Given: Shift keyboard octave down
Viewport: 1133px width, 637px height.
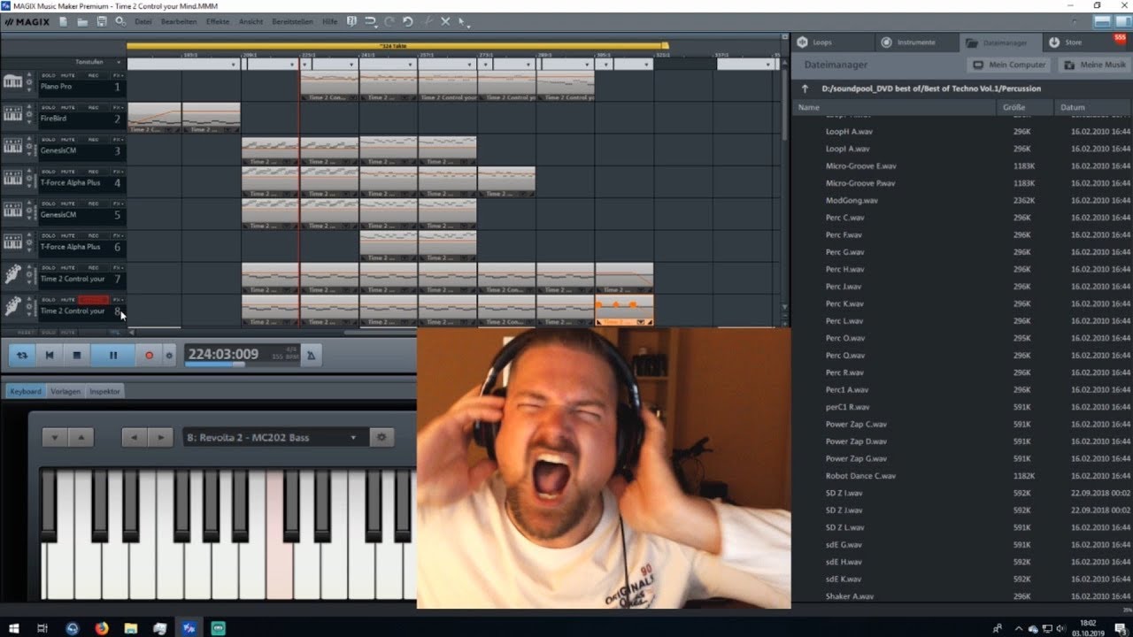Looking at the screenshot, I should pos(55,437).
